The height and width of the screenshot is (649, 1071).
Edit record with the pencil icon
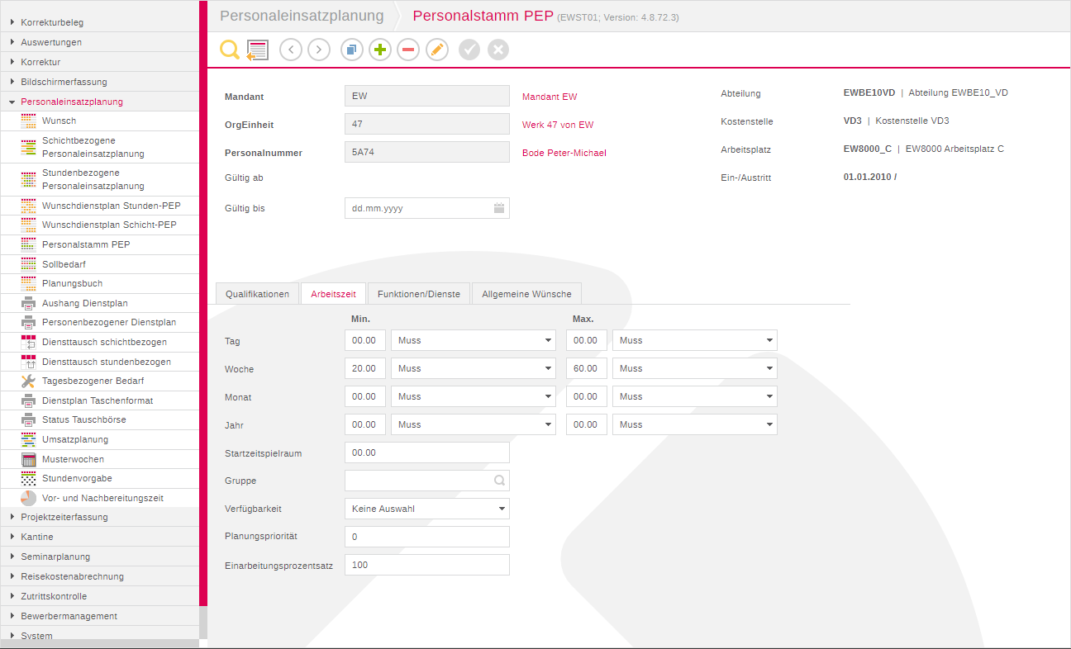coord(437,50)
